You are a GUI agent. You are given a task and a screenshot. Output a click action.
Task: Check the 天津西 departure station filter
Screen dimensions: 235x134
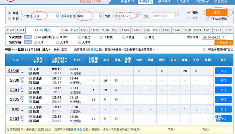pos(58,42)
